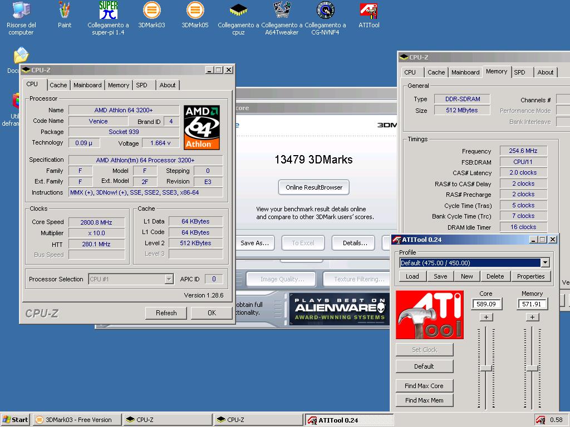Click the system tray clock showing 0.58

tap(556, 420)
